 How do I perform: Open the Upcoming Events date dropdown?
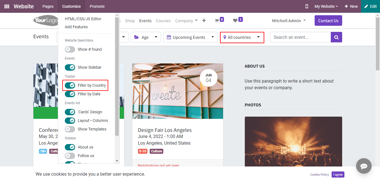click(190, 37)
